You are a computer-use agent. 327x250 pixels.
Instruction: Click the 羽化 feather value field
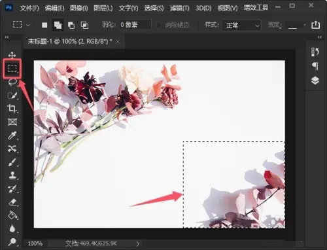click(x=135, y=25)
